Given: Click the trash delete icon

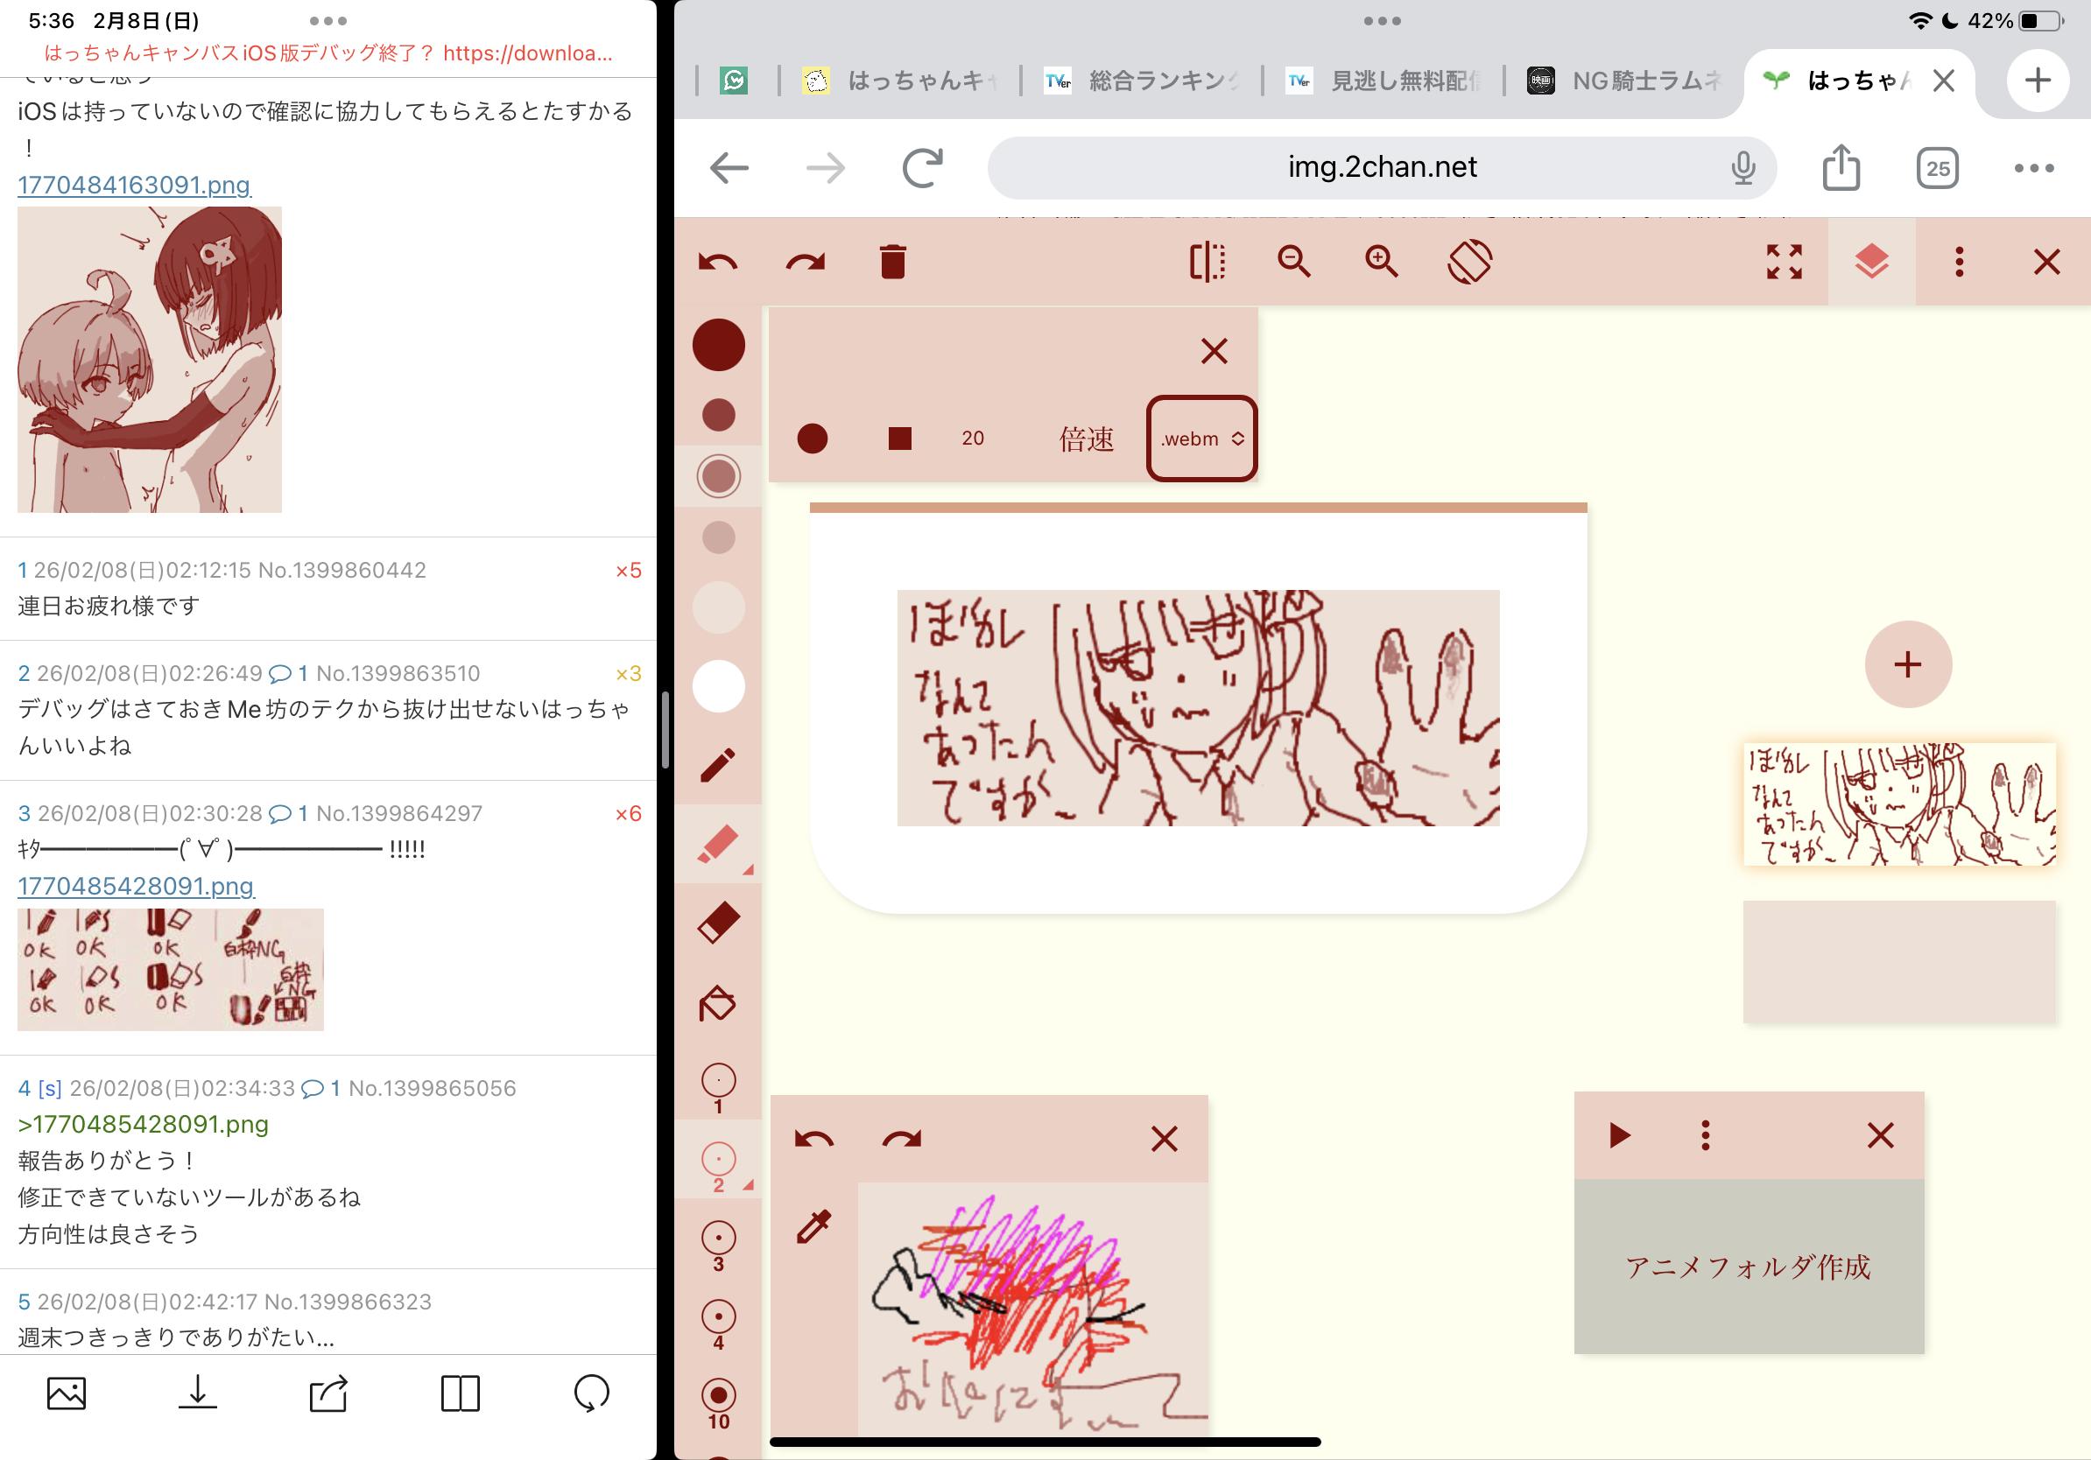Looking at the screenshot, I should (x=892, y=262).
